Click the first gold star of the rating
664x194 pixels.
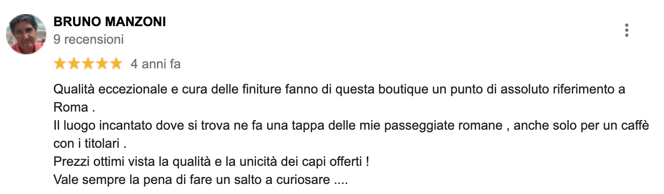point(60,64)
